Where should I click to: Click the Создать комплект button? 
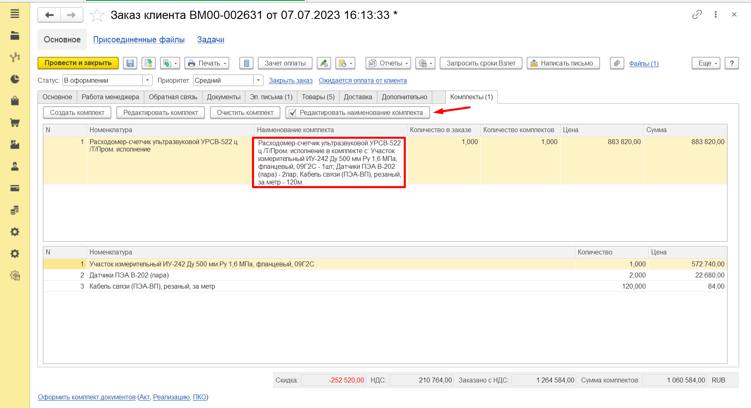point(77,112)
